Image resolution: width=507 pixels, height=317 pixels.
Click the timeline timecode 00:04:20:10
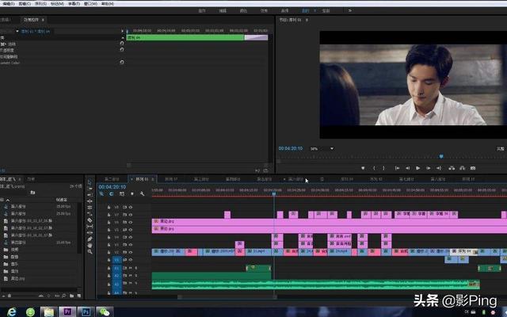coord(112,187)
